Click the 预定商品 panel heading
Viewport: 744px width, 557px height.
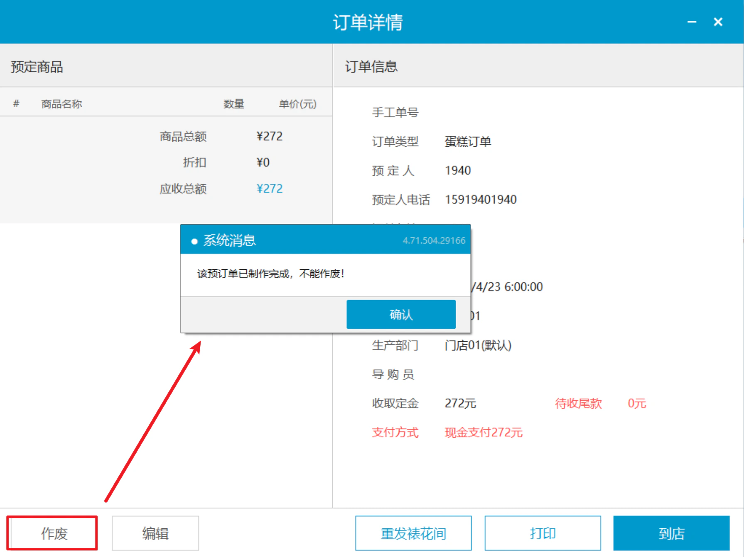tap(37, 67)
